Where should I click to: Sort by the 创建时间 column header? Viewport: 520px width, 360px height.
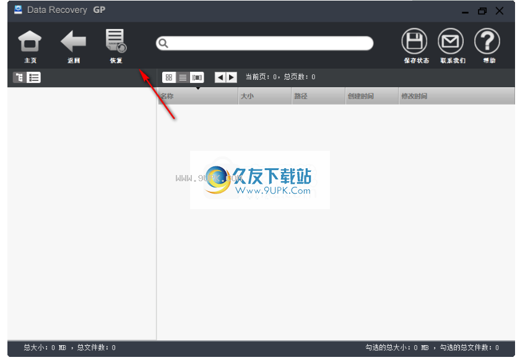coord(372,96)
